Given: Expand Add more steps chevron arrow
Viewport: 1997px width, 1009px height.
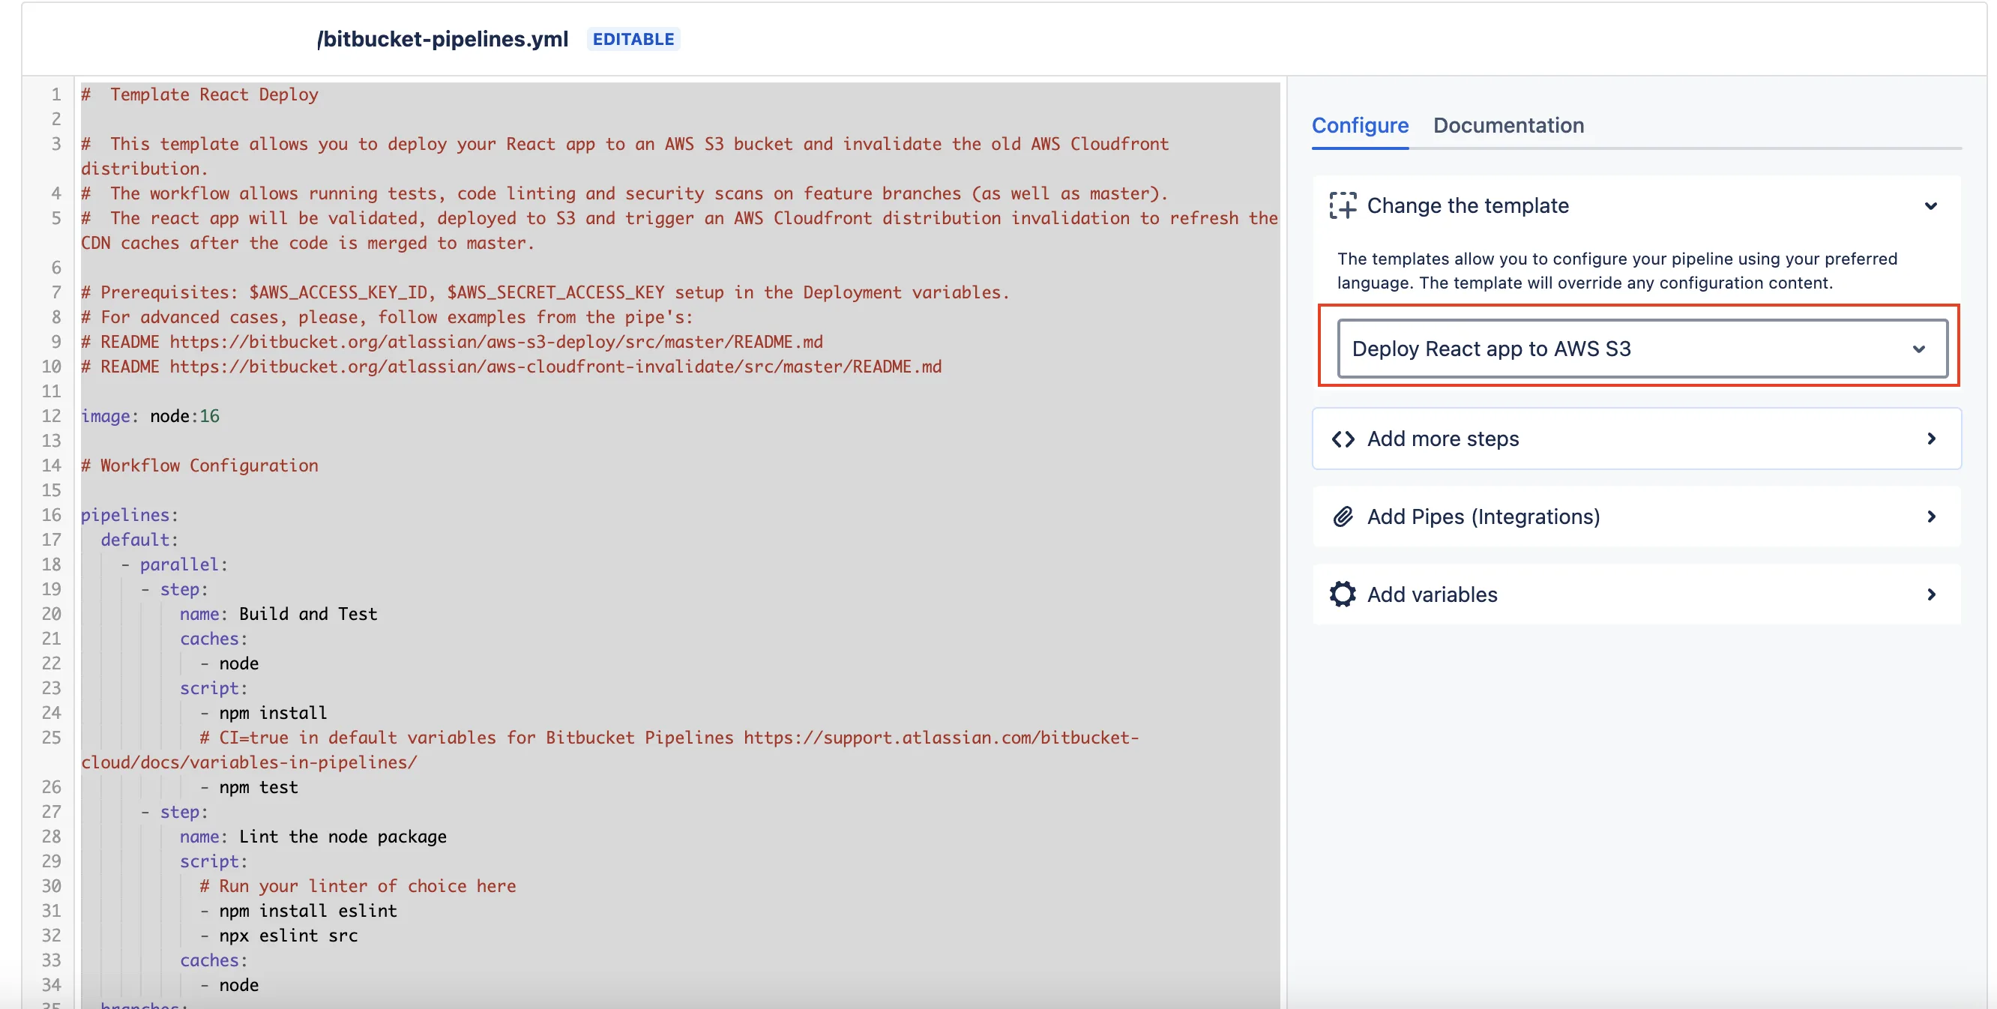Looking at the screenshot, I should pos(1931,439).
